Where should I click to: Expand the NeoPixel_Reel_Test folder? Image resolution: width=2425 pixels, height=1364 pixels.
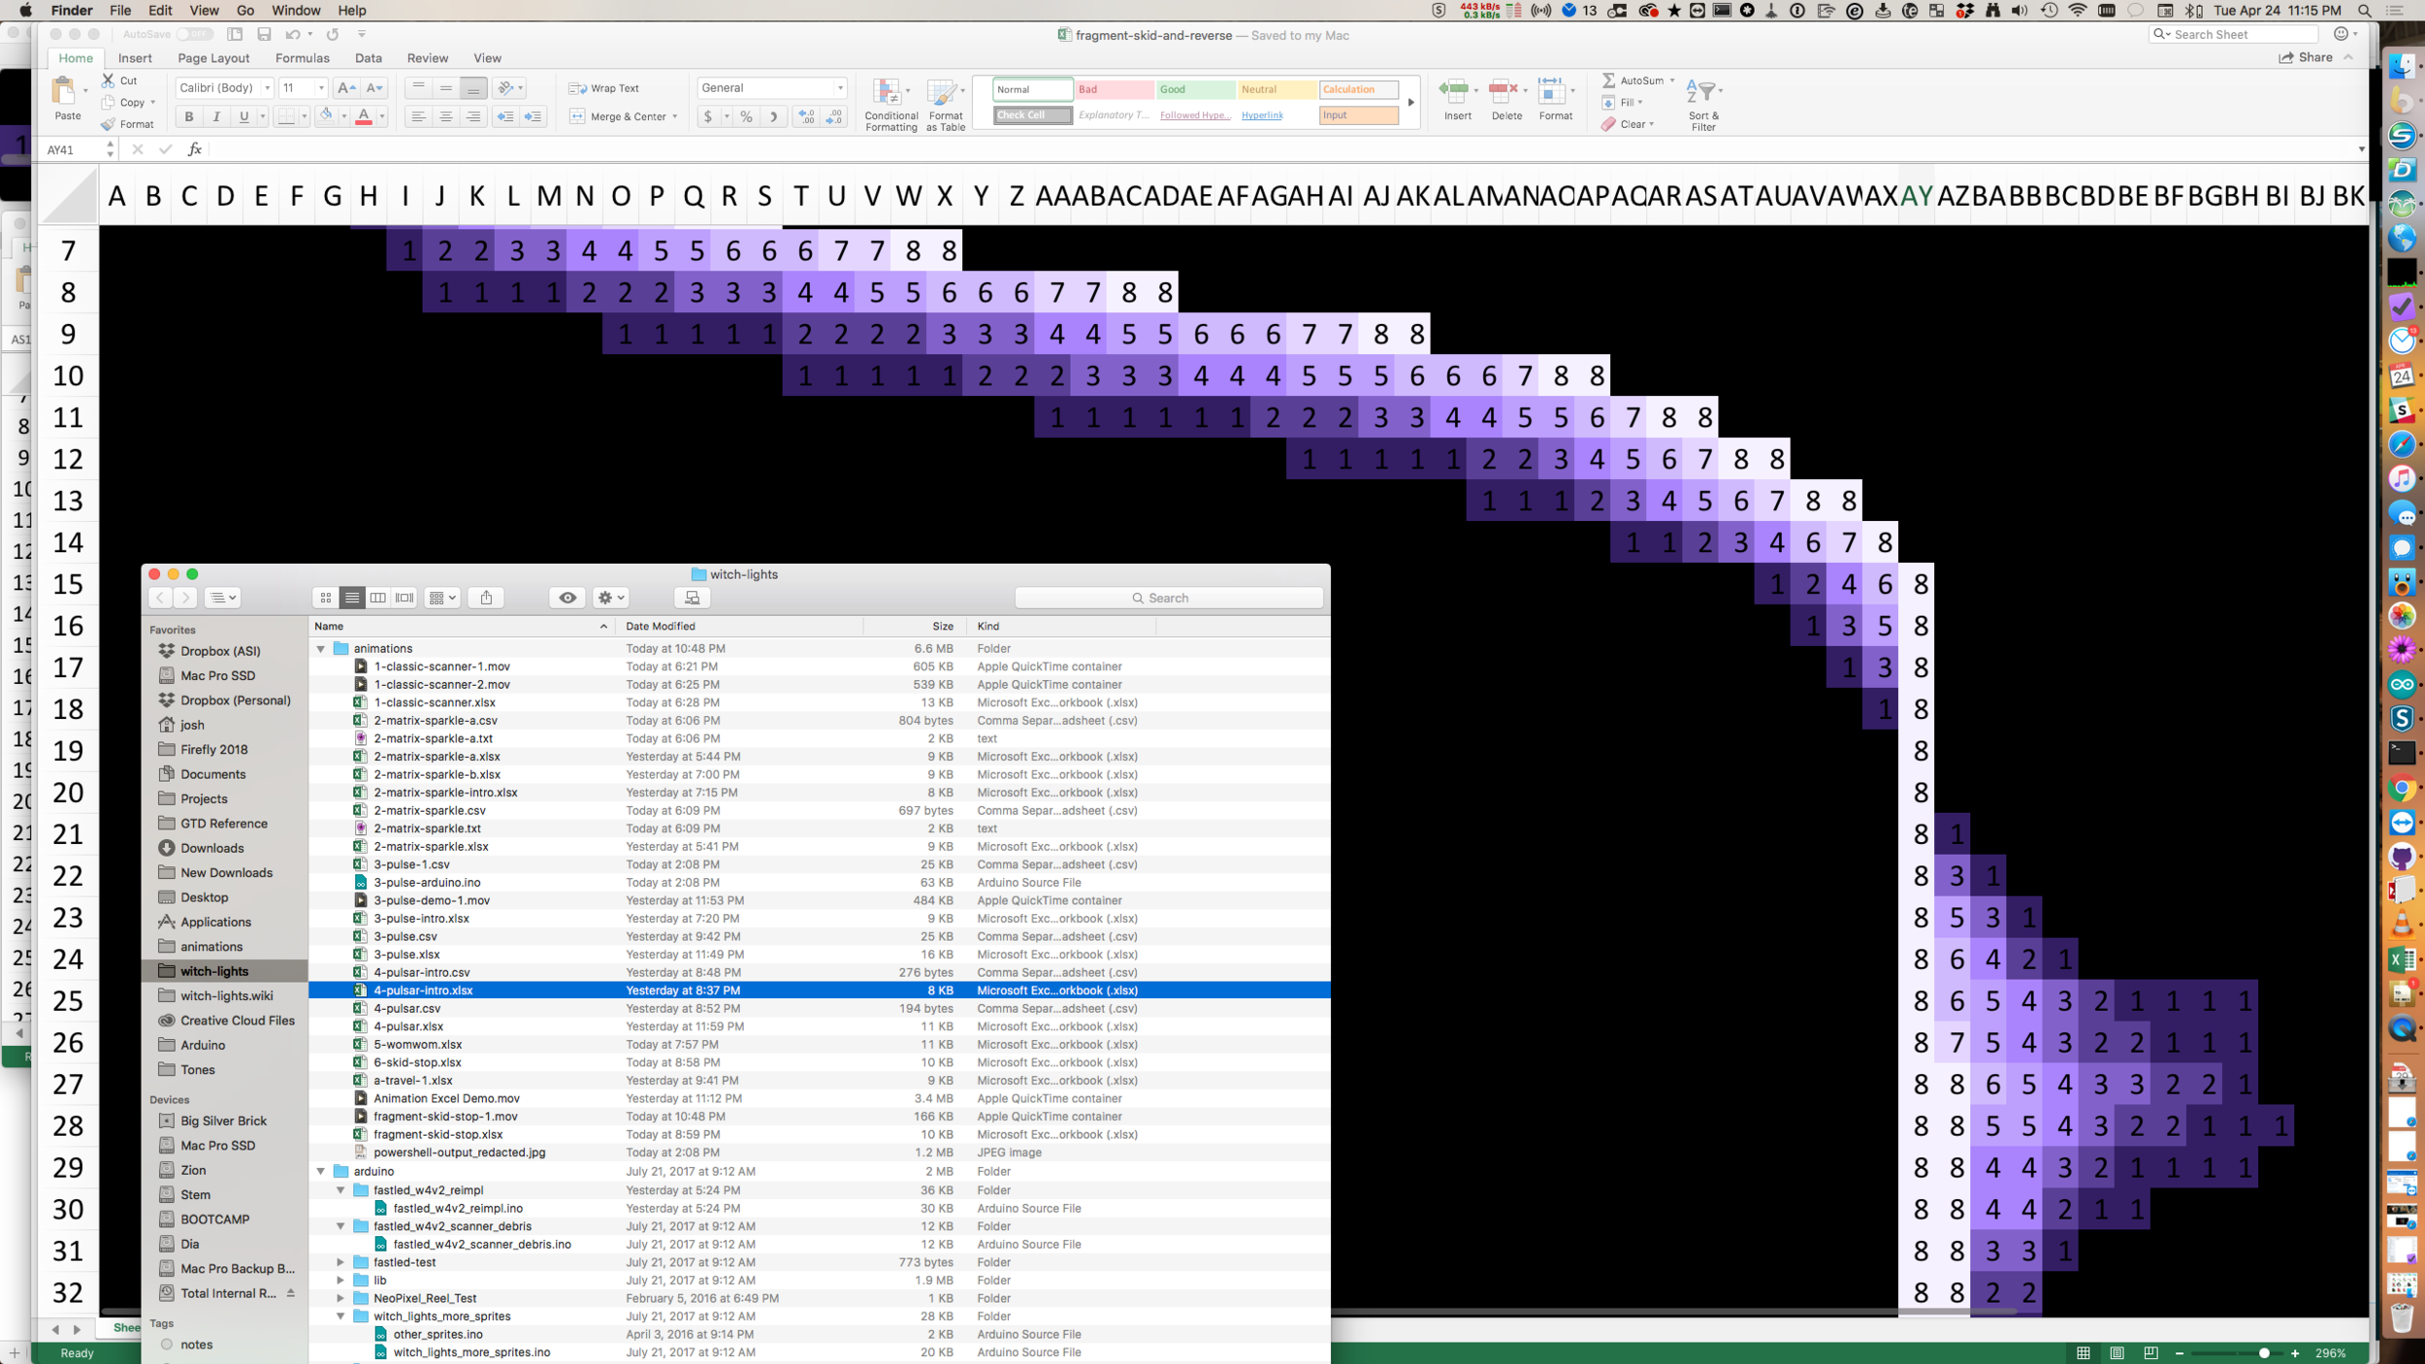click(340, 1298)
